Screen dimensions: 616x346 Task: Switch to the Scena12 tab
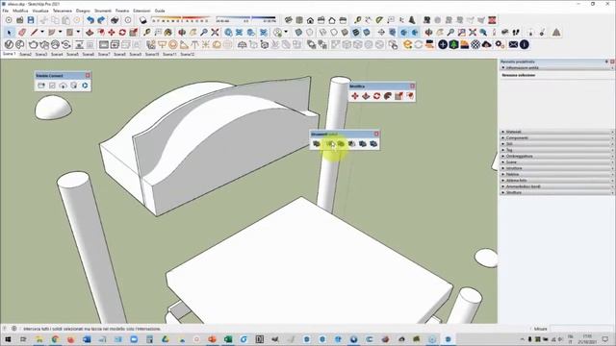pyautogui.click(x=188, y=55)
